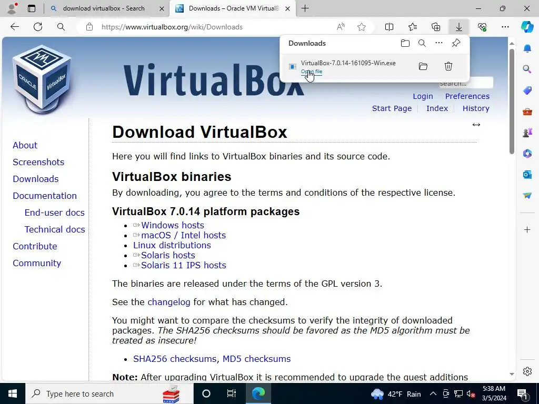
Task: Open sidebar Tools briefcase icon
Action: (527, 112)
